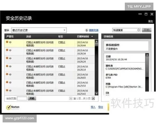Viewport: 156px width, 125px height.
Task: Click the orange severity icon of 16:26:24 row
Action: click(x=7, y=58)
